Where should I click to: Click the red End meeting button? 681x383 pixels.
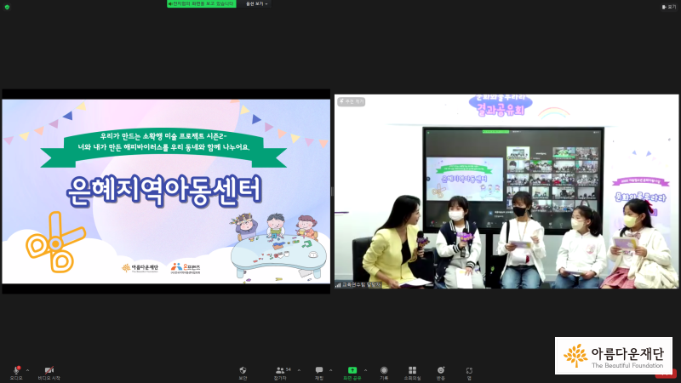pos(667,374)
